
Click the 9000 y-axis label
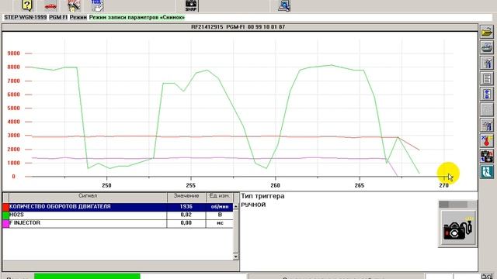[14, 53]
